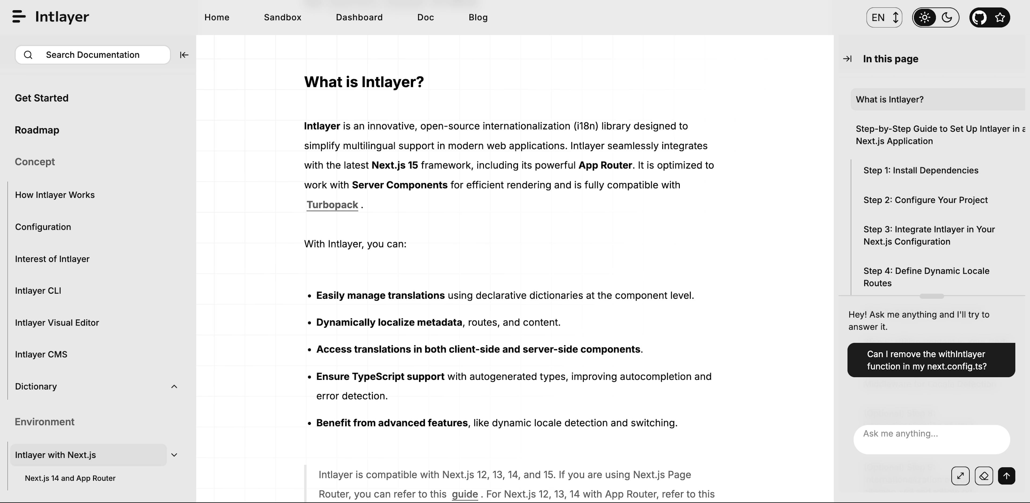Go to the Sandbox nav item
Image resolution: width=1030 pixels, height=503 pixels.
[282, 17]
